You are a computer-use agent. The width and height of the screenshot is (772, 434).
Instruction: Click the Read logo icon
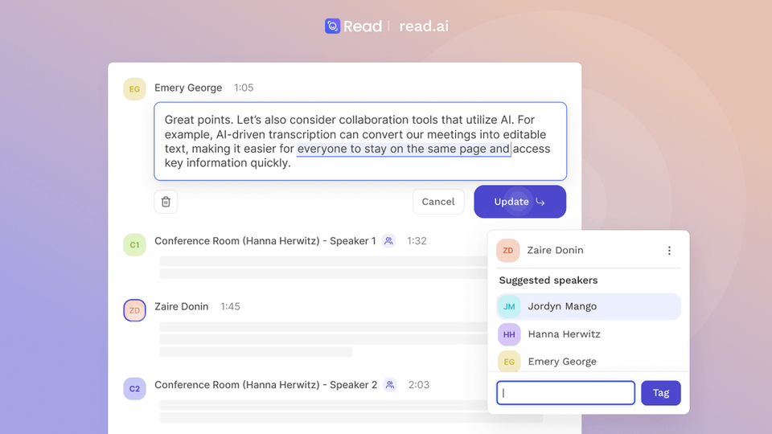(x=333, y=27)
